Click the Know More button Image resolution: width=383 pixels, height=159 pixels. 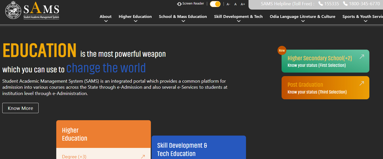pos(20,108)
